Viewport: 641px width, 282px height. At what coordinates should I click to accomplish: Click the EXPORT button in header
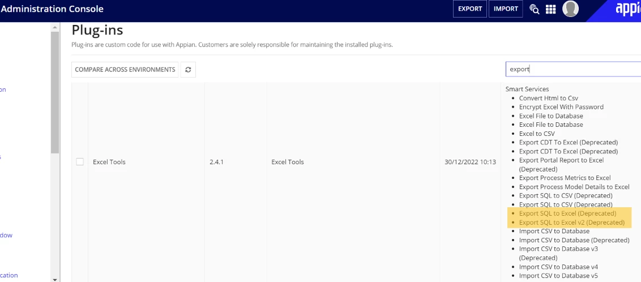click(x=470, y=8)
